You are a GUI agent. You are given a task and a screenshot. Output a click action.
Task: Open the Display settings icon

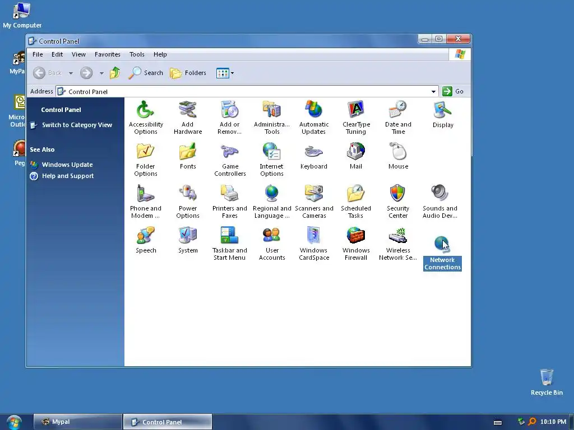coord(443,114)
